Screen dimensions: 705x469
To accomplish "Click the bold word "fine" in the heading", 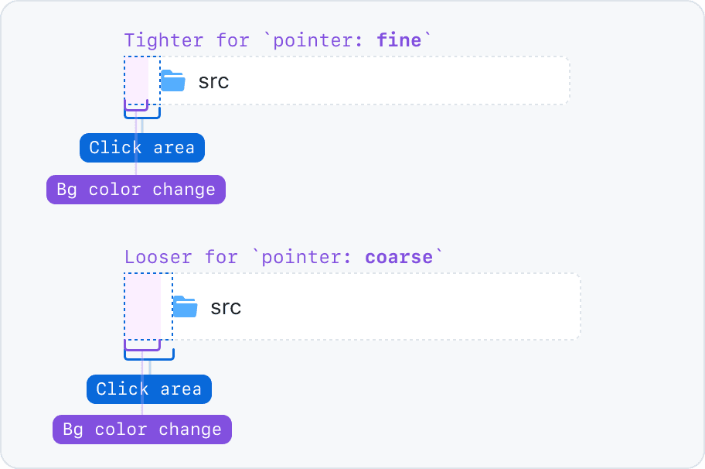I will pyautogui.click(x=399, y=39).
